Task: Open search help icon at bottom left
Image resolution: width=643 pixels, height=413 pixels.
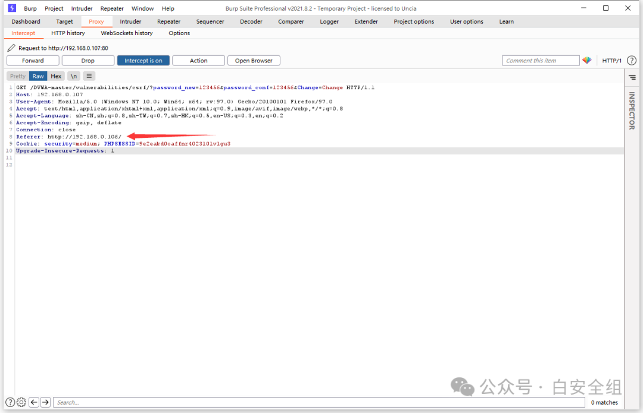Action: 10,402
